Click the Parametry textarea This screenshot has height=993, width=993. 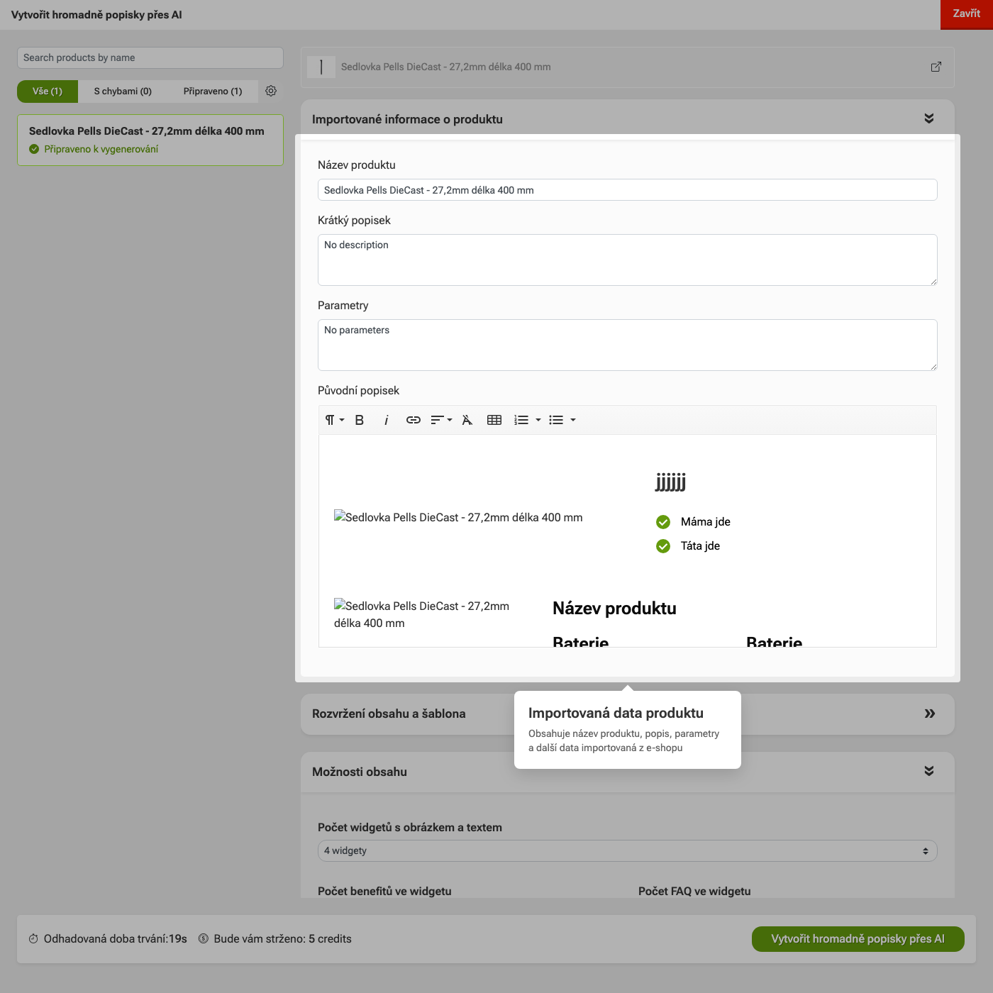point(628,345)
